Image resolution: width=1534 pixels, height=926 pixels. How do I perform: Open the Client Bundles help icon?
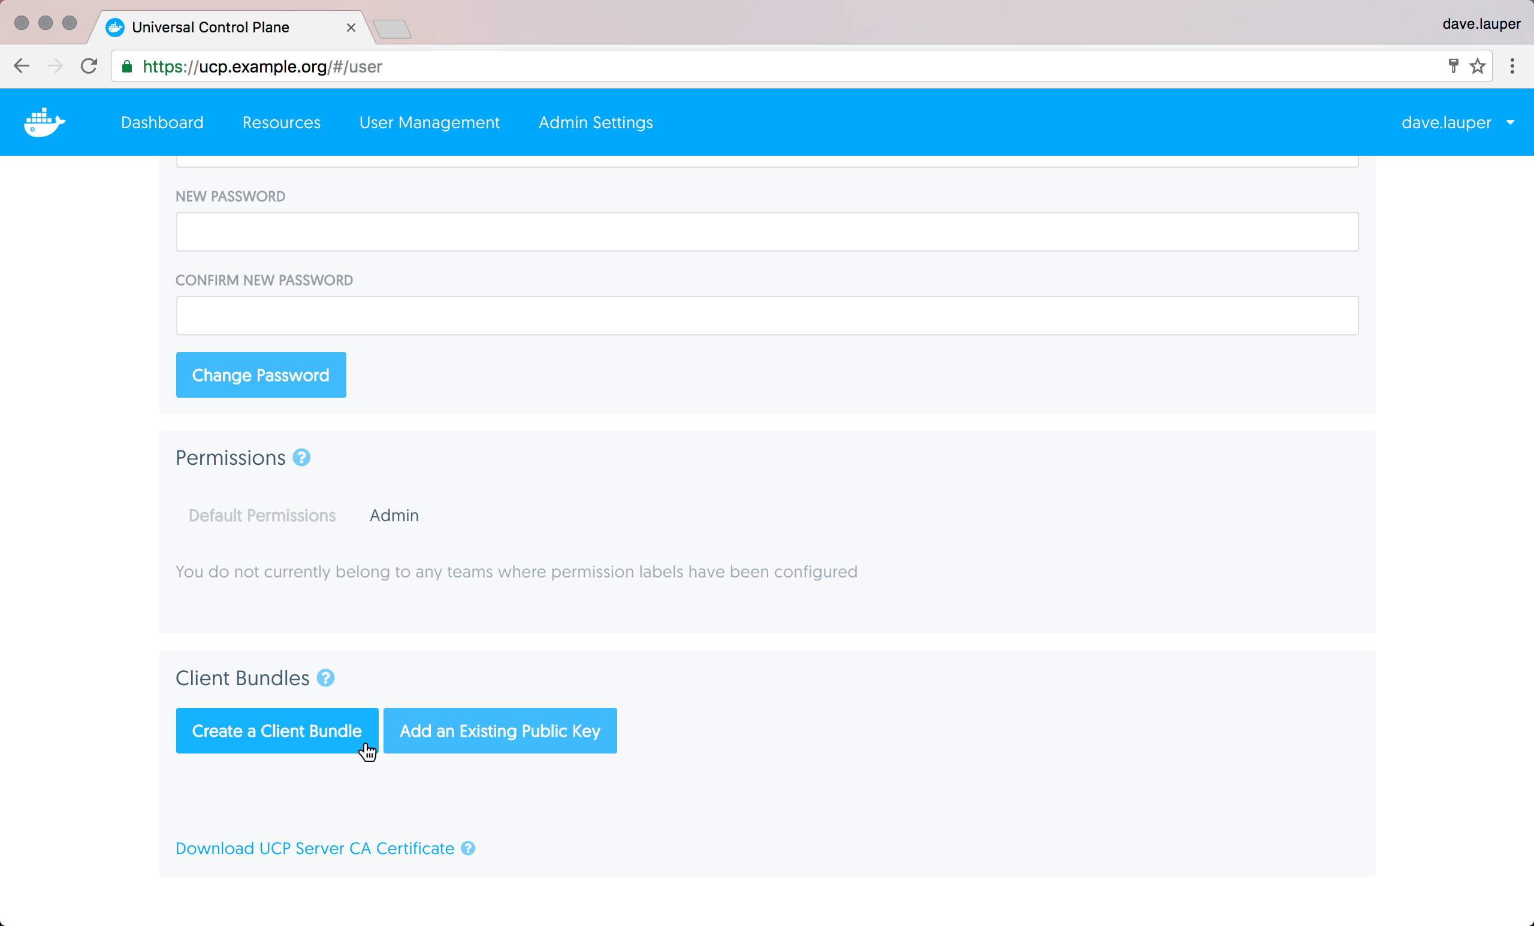[325, 677]
